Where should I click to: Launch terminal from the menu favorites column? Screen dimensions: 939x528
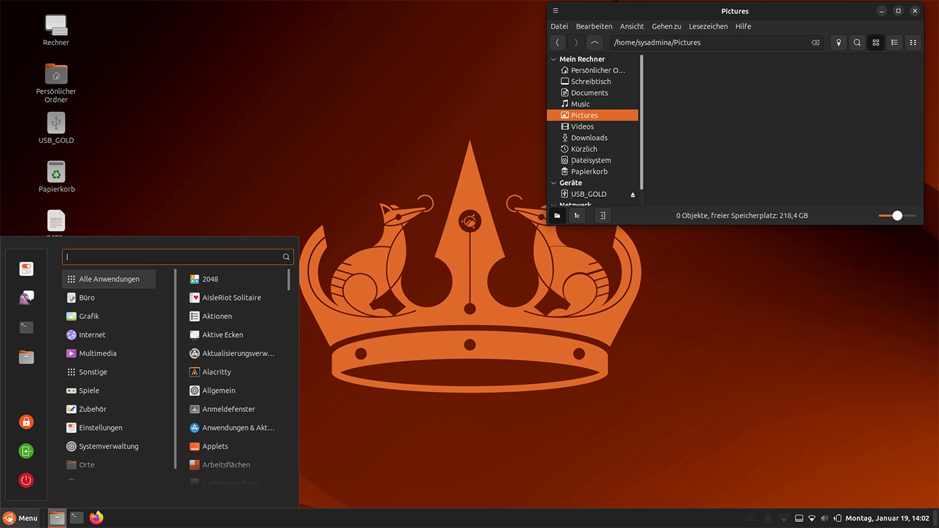(x=26, y=328)
